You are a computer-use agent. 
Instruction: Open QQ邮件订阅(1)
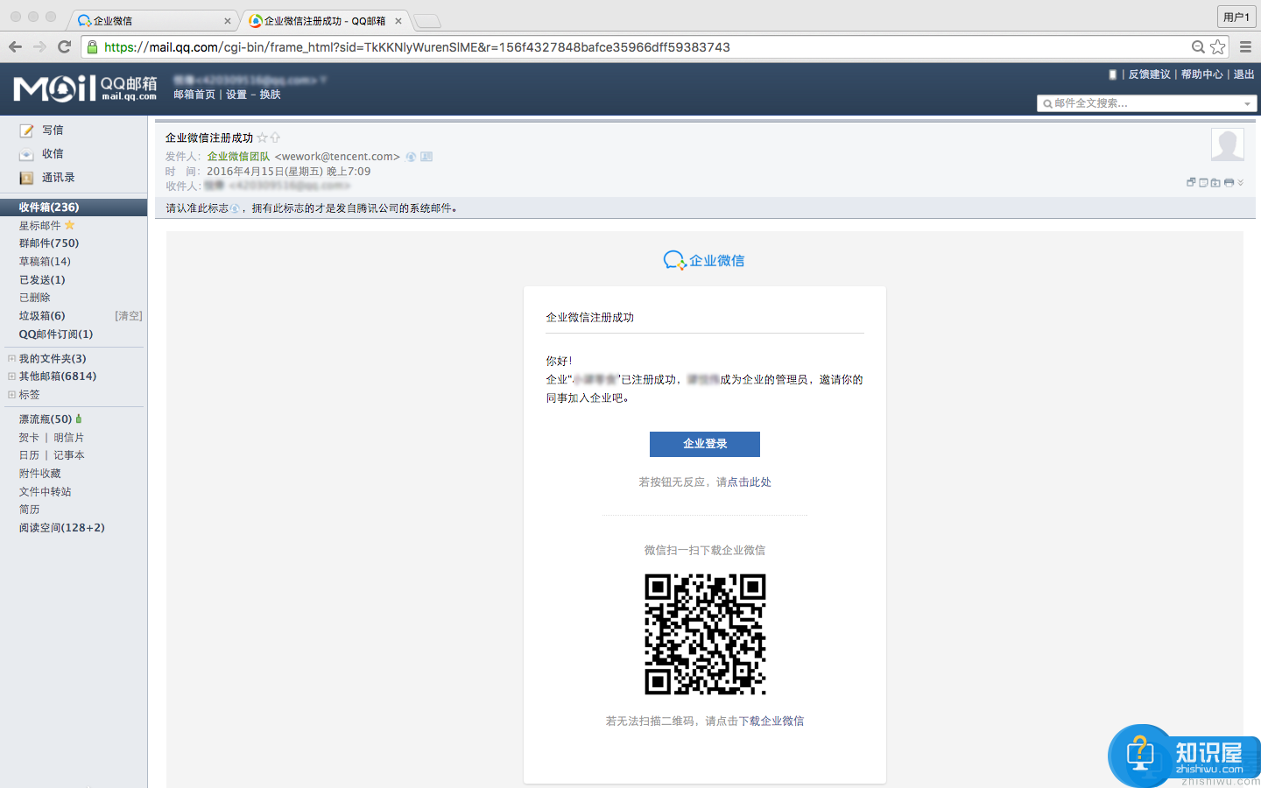point(56,334)
